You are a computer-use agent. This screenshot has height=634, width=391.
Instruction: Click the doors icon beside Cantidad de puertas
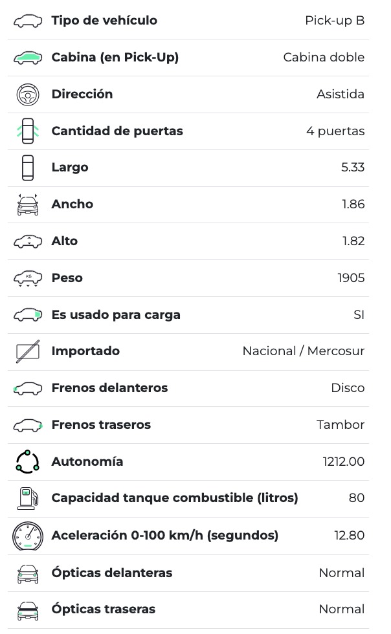[x=28, y=131]
